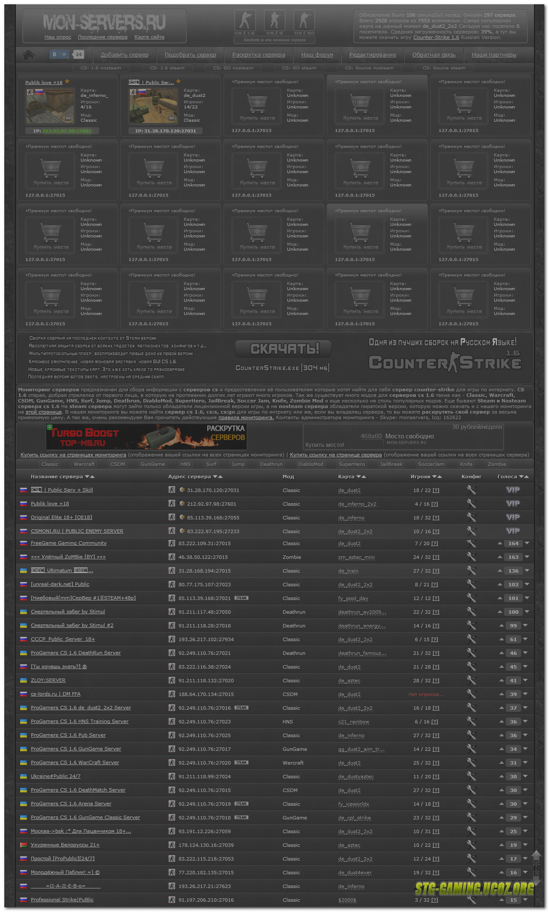Open the Добавить сервер menu item

click(x=125, y=55)
